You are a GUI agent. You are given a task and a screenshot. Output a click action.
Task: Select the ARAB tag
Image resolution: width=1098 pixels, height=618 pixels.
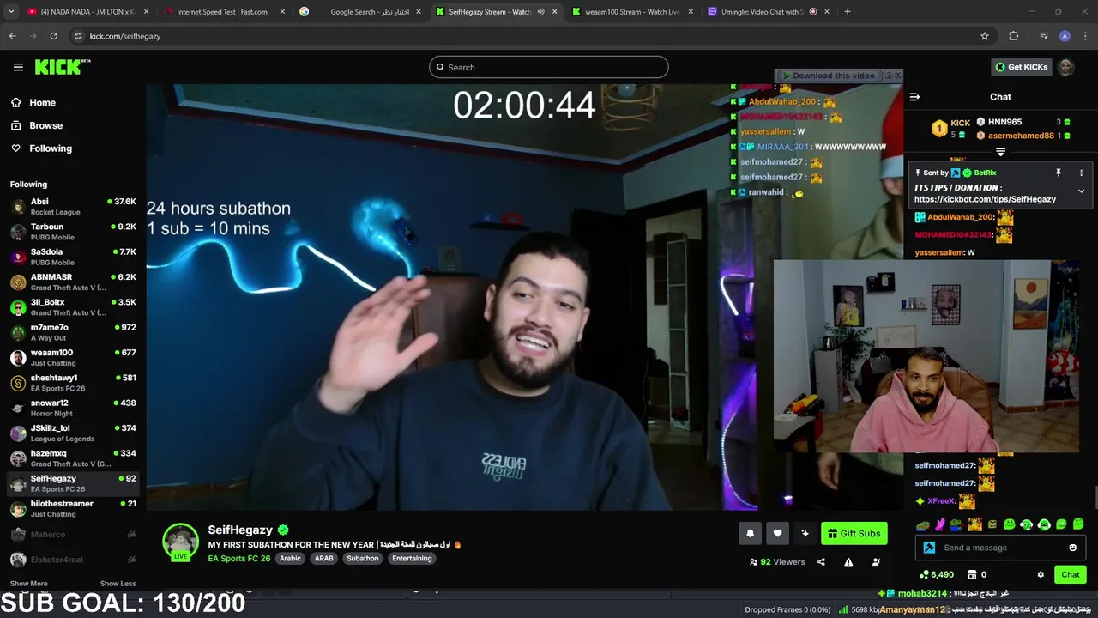(323, 558)
